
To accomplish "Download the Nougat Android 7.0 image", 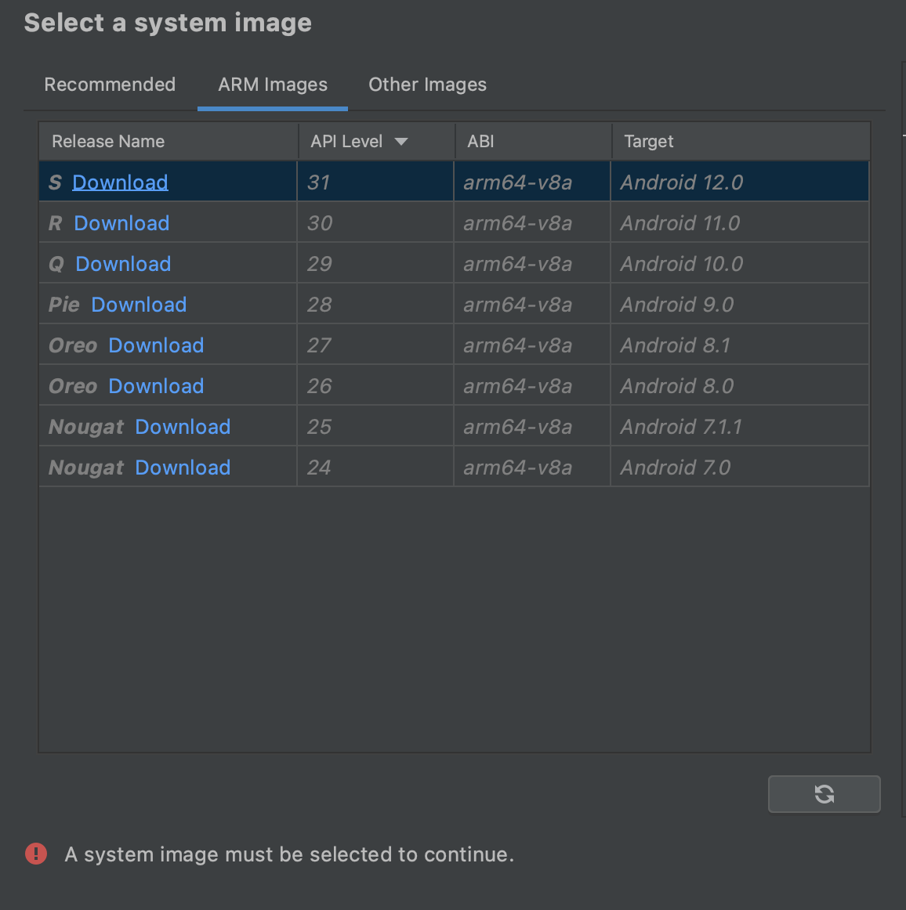I will click(183, 467).
